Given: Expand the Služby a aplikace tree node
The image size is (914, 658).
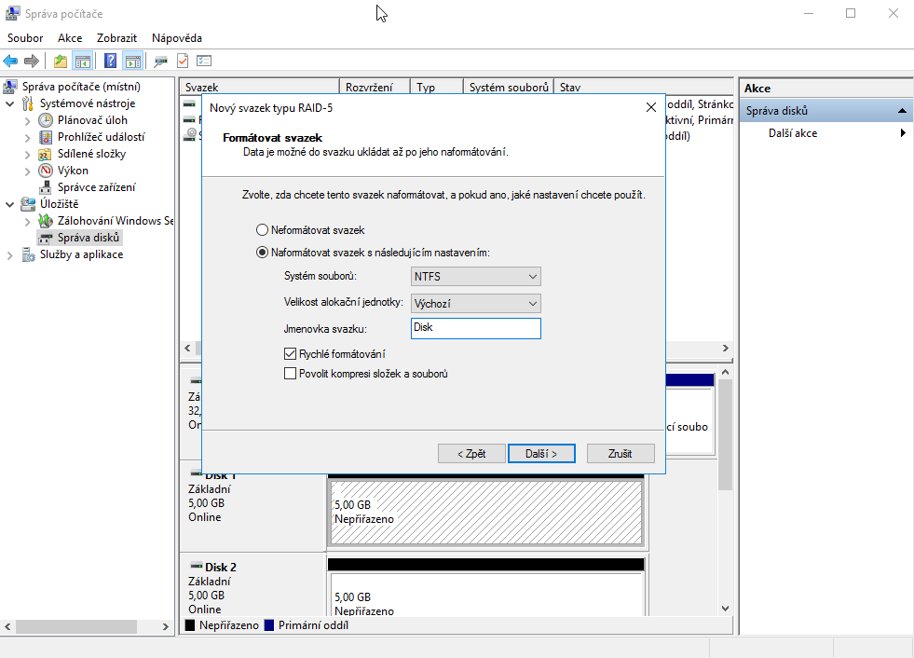Looking at the screenshot, I should [x=10, y=254].
